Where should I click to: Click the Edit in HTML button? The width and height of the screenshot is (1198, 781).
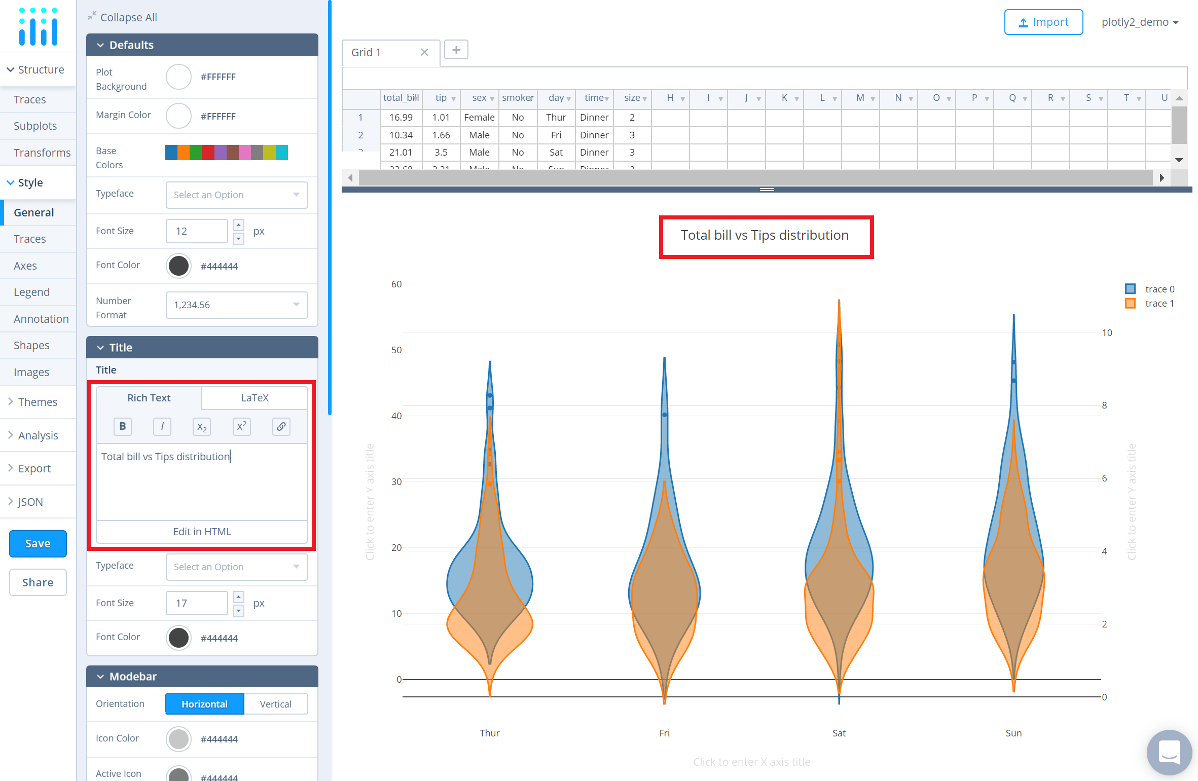click(201, 531)
